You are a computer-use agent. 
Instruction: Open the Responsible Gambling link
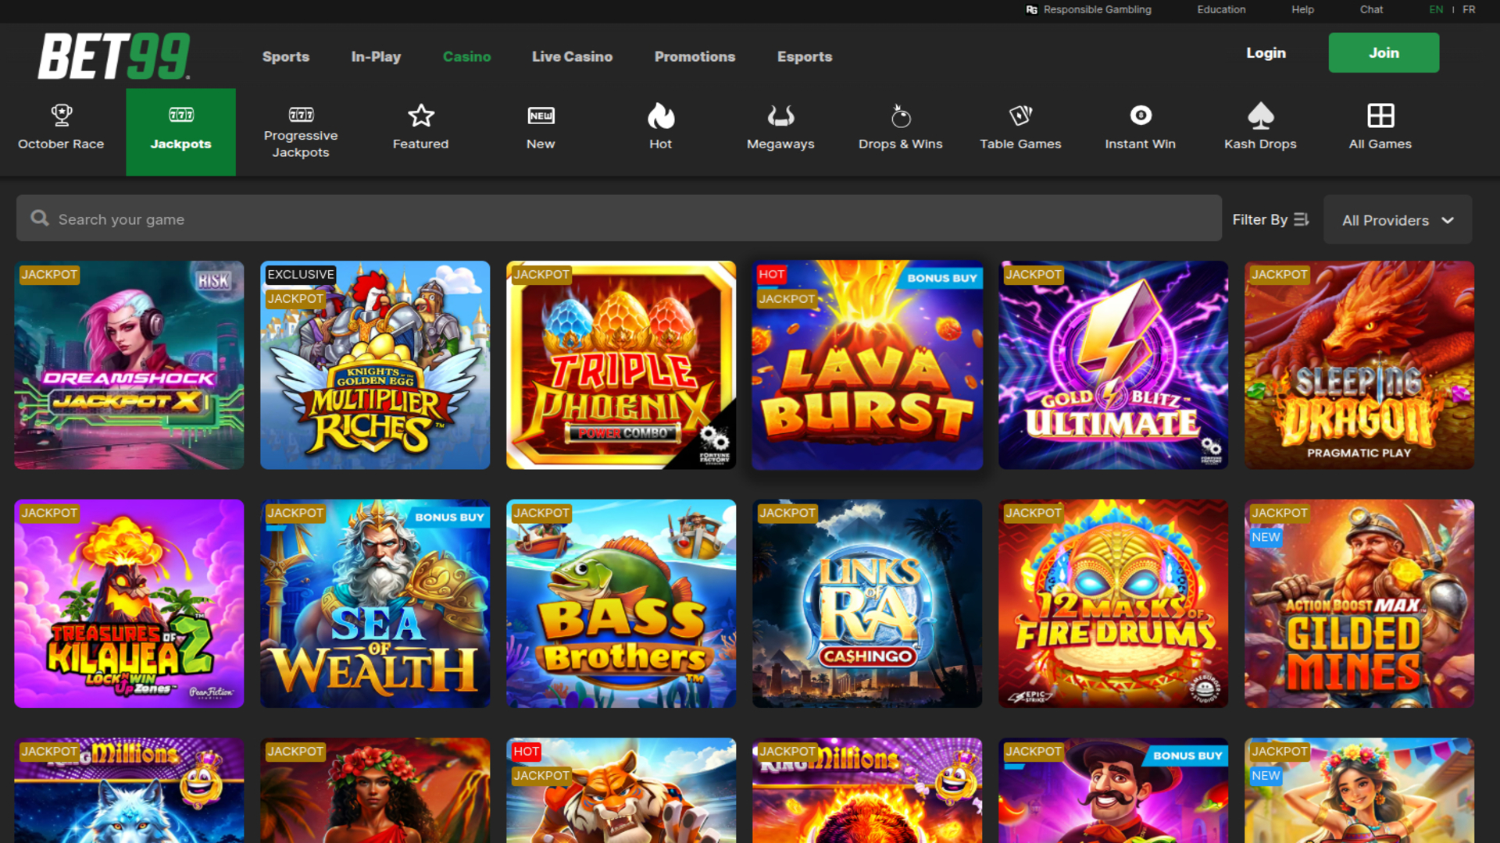pyautogui.click(x=1097, y=10)
